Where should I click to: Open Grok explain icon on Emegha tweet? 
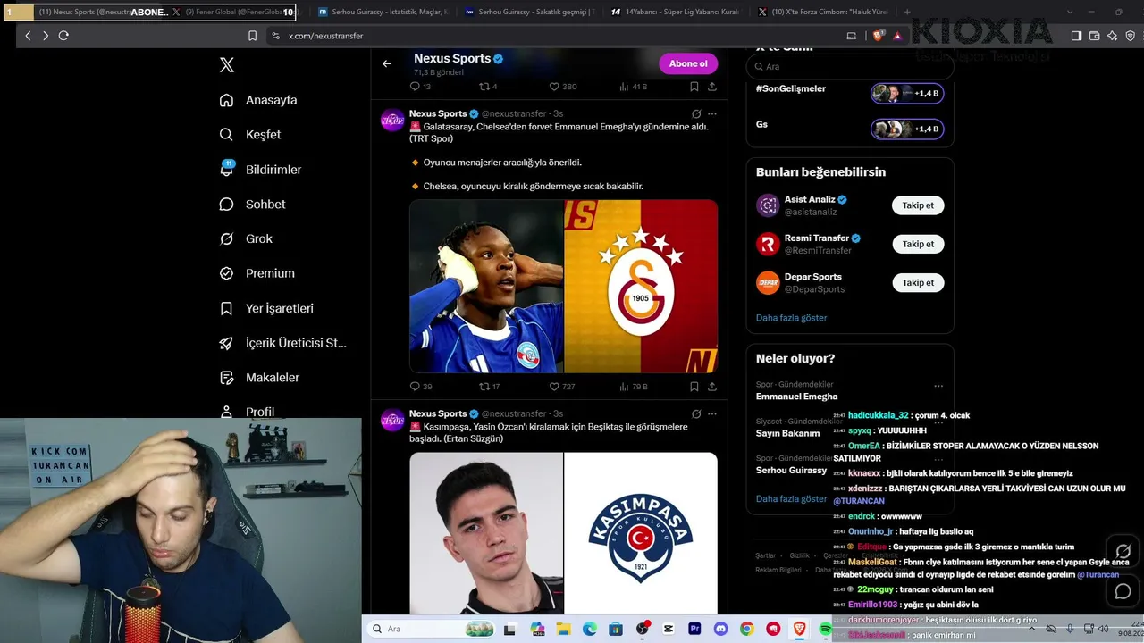point(696,114)
